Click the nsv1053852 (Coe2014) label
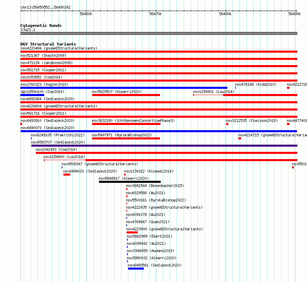The image size is (307, 282). coord(41,77)
